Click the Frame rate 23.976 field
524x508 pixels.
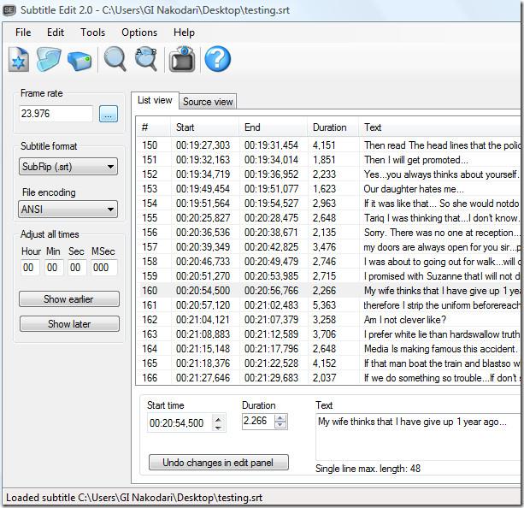pyautogui.click(x=56, y=114)
